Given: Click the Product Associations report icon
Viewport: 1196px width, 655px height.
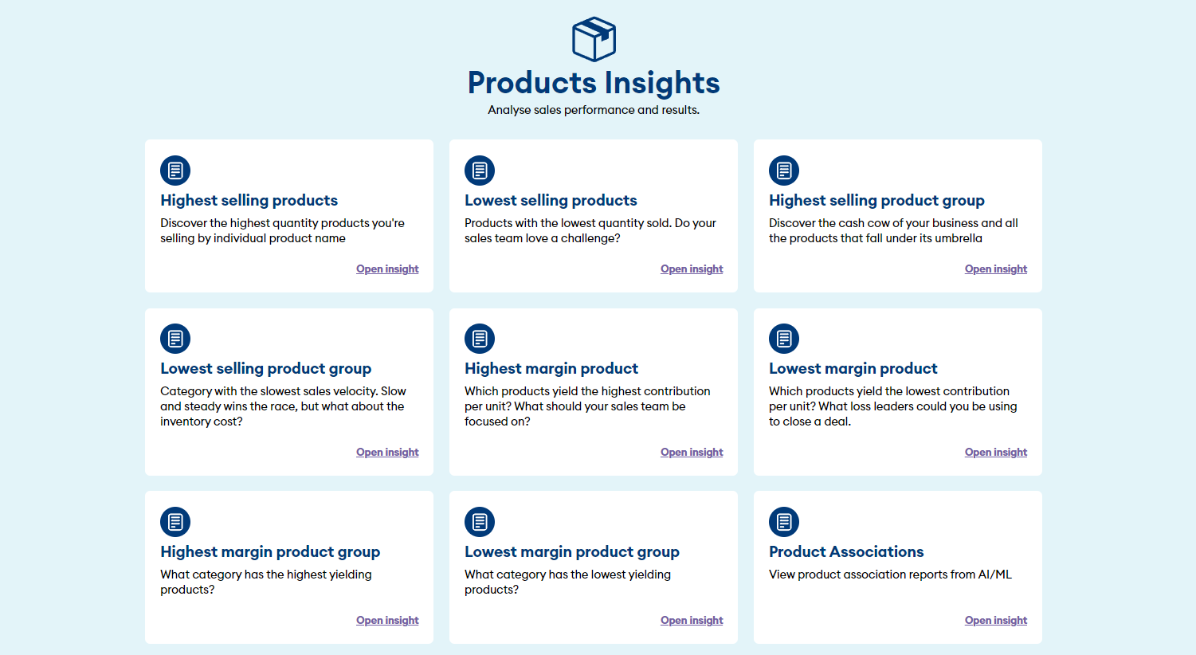Looking at the screenshot, I should pyautogui.click(x=784, y=522).
